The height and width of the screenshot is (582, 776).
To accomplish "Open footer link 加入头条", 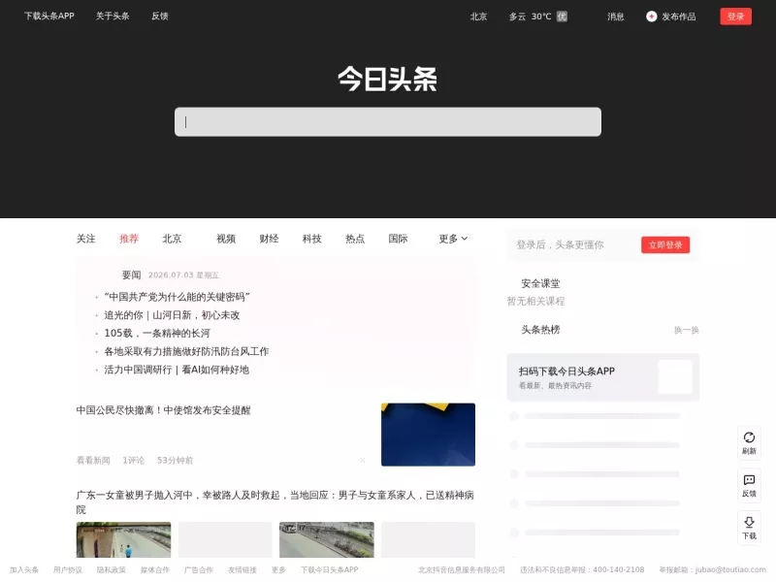I will [x=23, y=570].
